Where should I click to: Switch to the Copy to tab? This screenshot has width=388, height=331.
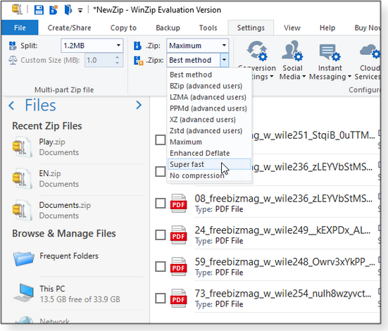point(123,27)
